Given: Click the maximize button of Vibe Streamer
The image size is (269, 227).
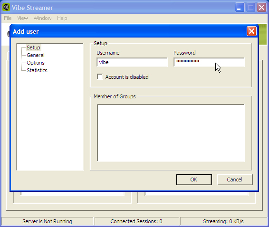Looking at the screenshot, I should pyautogui.click(x=250, y=8).
